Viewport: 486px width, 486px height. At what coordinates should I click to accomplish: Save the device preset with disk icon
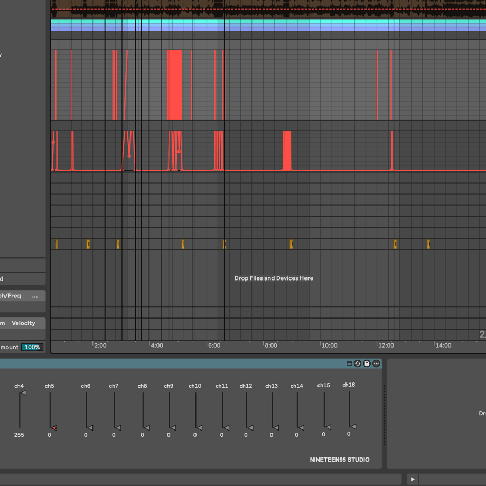coord(367,363)
